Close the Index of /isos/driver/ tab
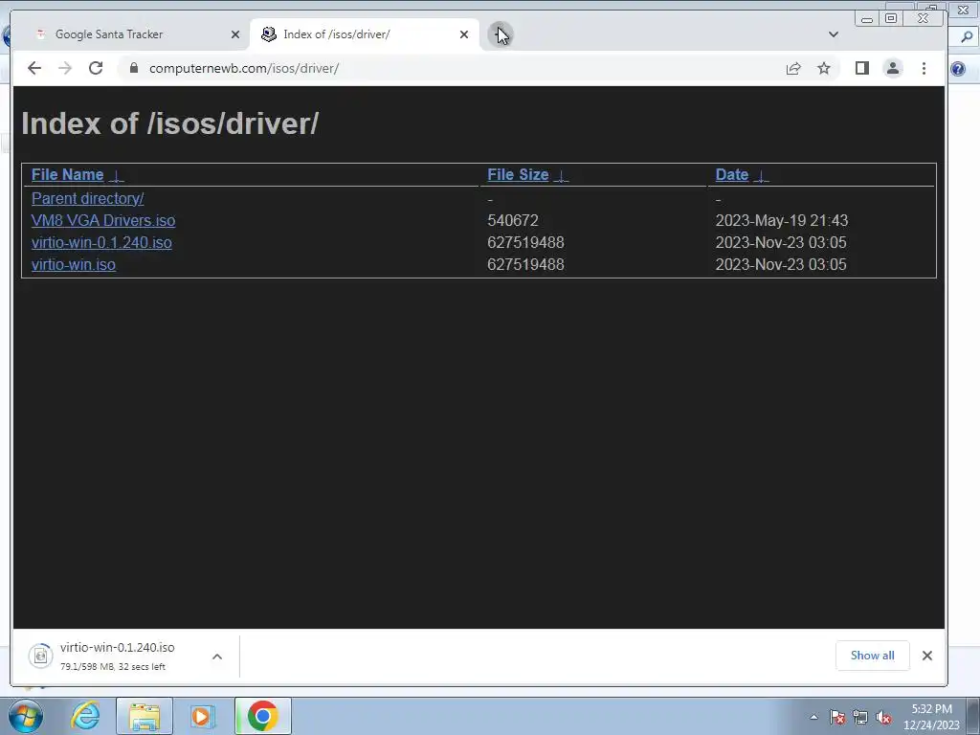This screenshot has width=980, height=735. [x=464, y=34]
